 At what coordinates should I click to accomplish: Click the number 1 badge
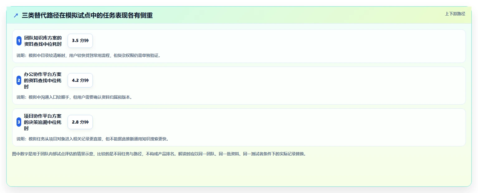19,41
